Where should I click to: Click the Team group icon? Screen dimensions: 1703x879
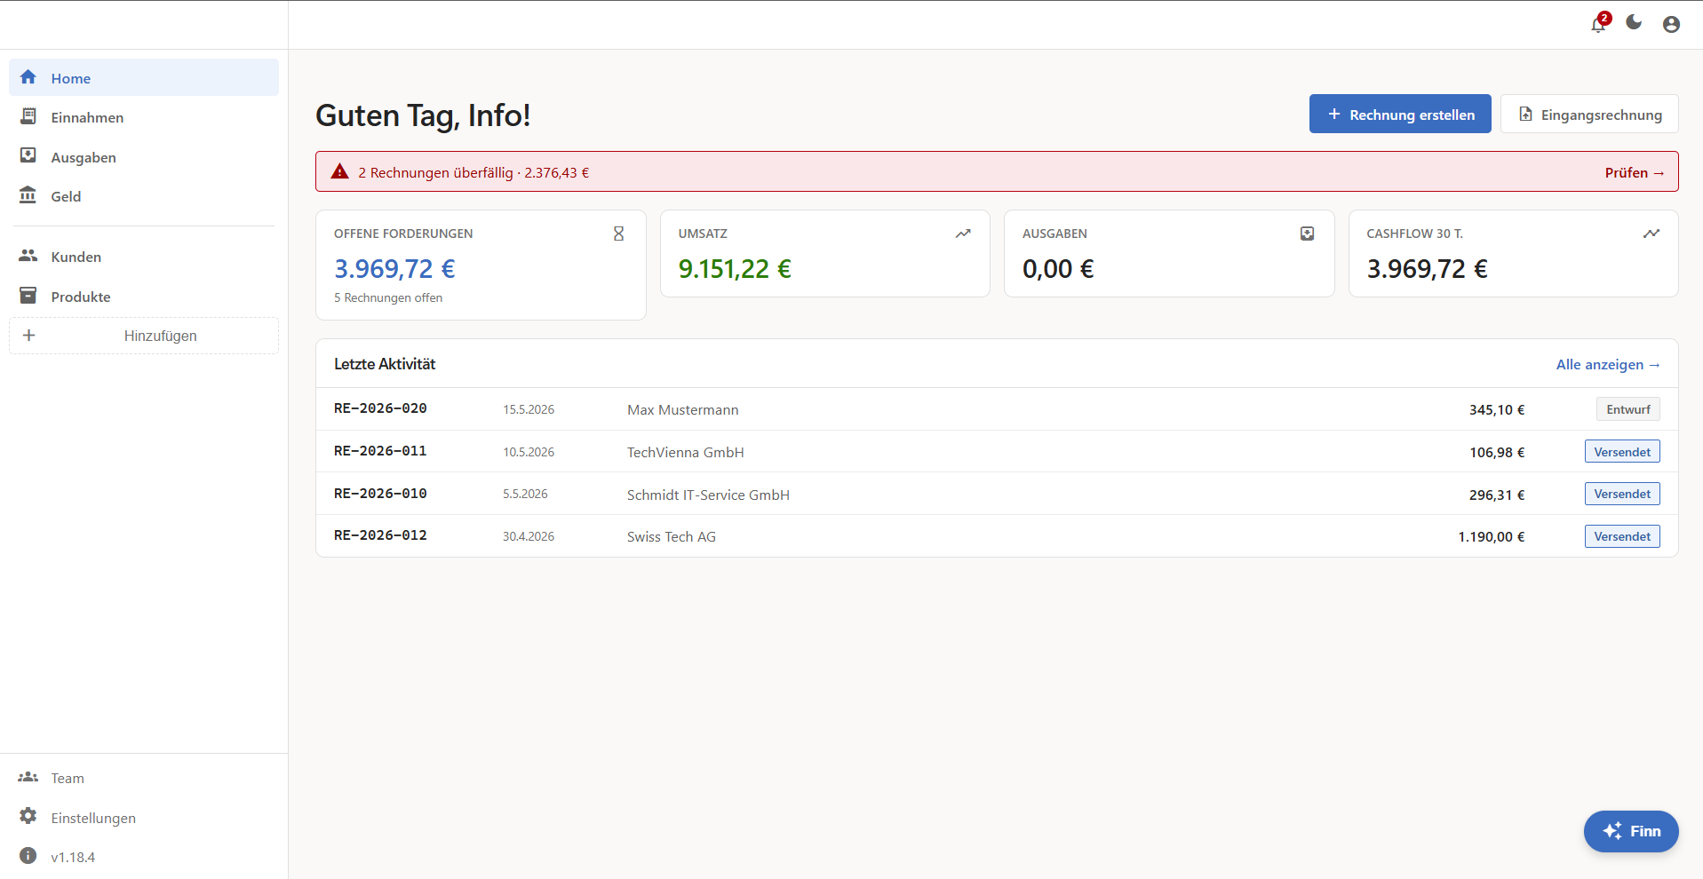[x=28, y=777]
